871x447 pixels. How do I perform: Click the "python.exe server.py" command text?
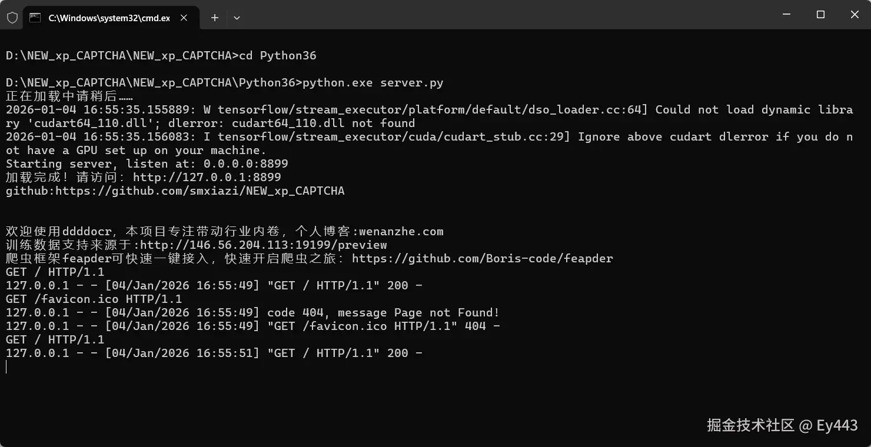pyautogui.click(x=373, y=83)
